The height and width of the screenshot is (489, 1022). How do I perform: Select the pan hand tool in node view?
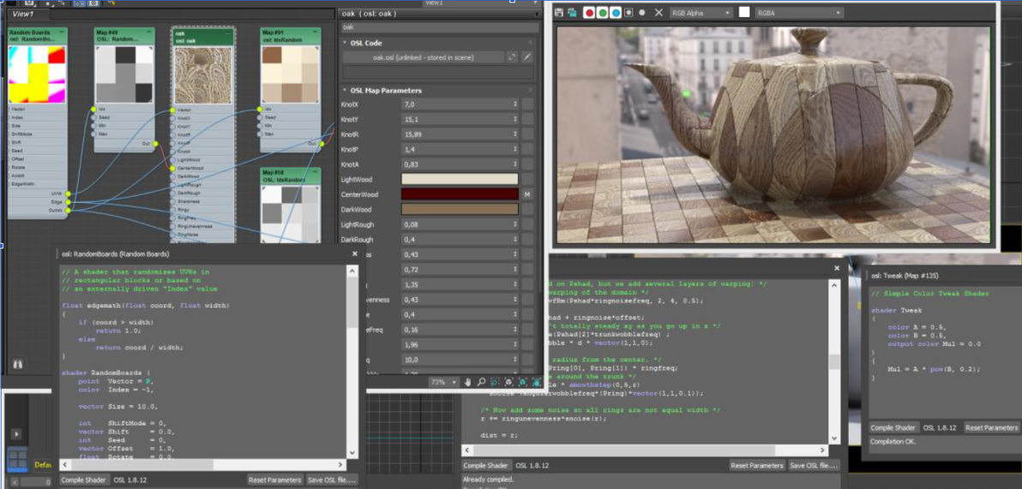point(468,382)
